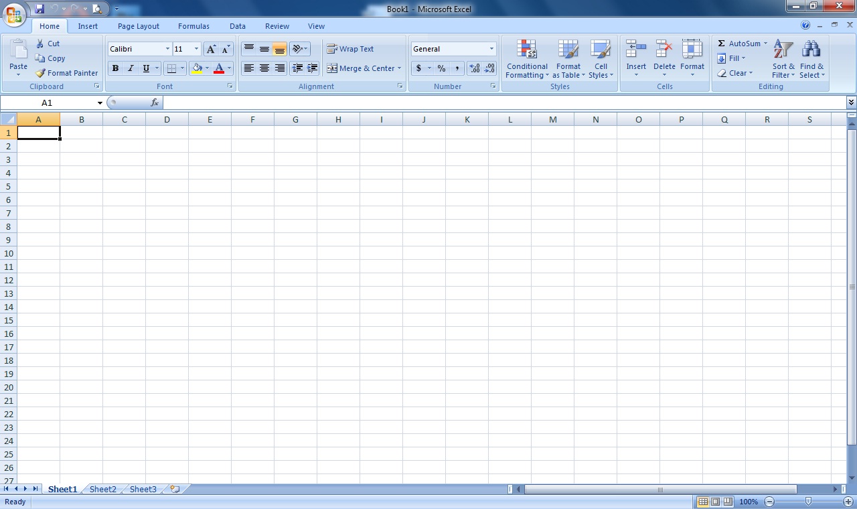Click the Sort & Filter icon
857x509 pixels.
[x=783, y=50]
